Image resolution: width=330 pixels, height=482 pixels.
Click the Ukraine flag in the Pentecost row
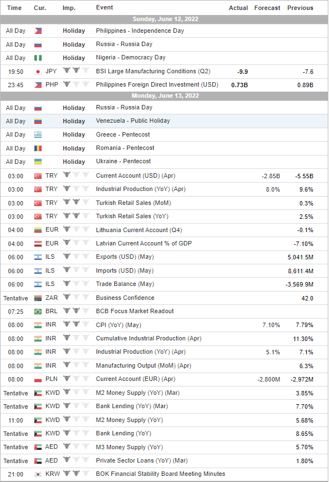[38, 162]
